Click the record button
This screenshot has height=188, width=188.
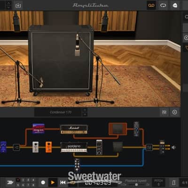coord(43,182)
